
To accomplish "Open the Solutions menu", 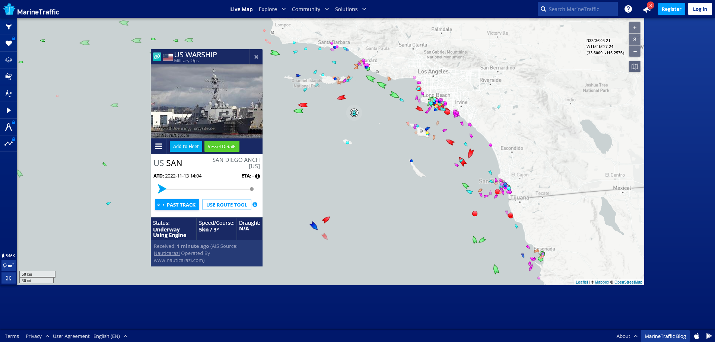I will 346,9.
